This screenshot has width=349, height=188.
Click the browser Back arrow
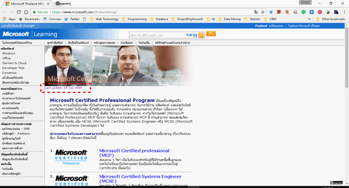5,12
